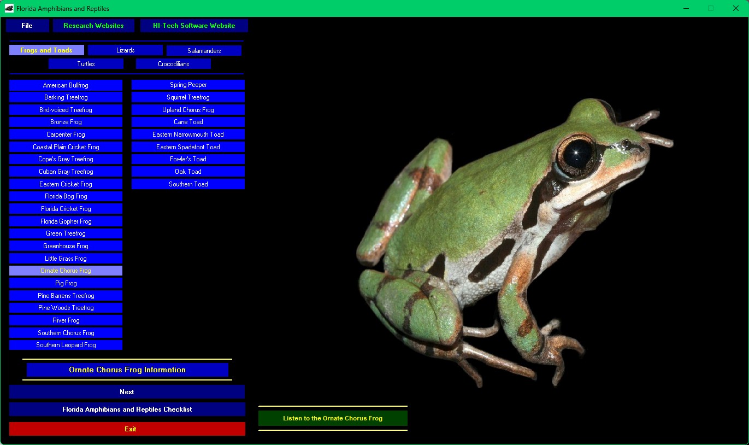Open HI-Tech Software Website link
The width and height of the screenshot is (749, 445).
click(194, 26)
